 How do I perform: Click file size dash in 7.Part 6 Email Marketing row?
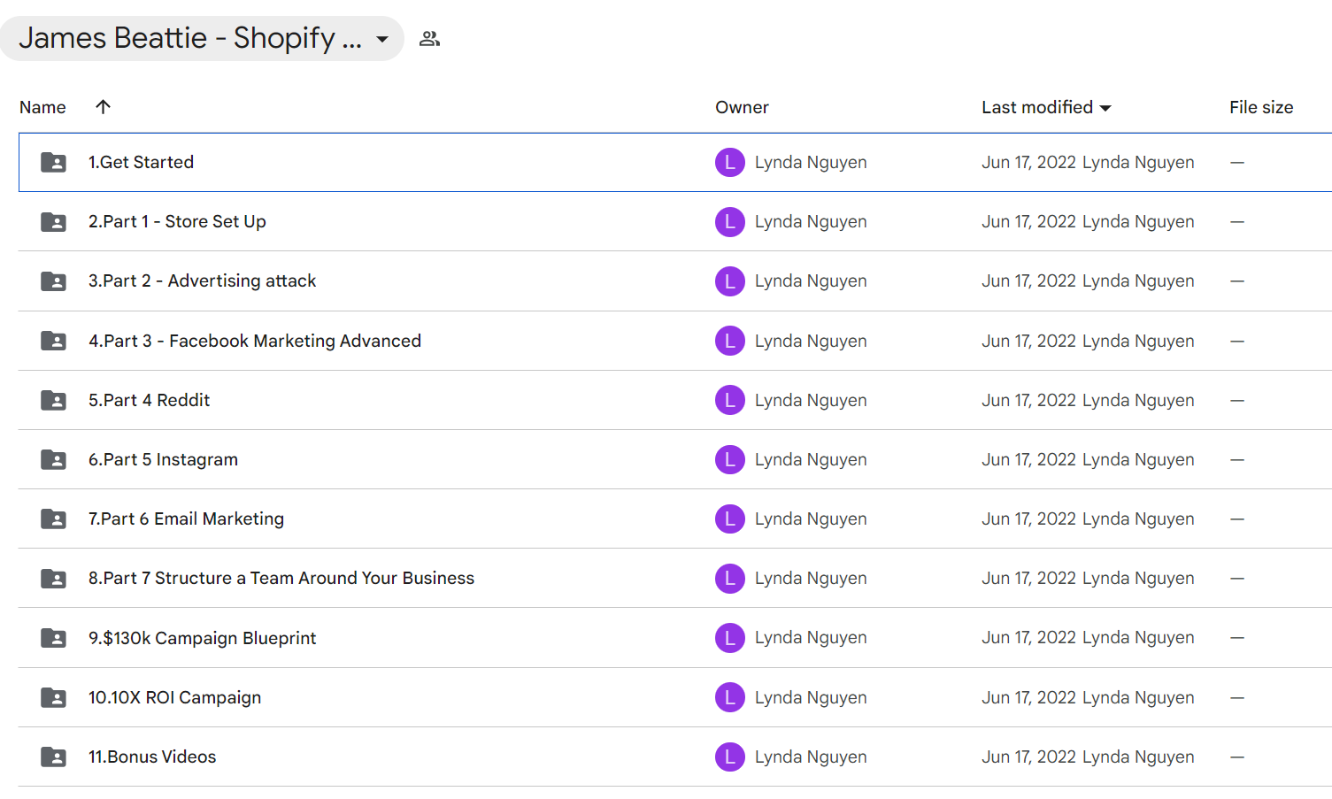(x=1237, y=519)
